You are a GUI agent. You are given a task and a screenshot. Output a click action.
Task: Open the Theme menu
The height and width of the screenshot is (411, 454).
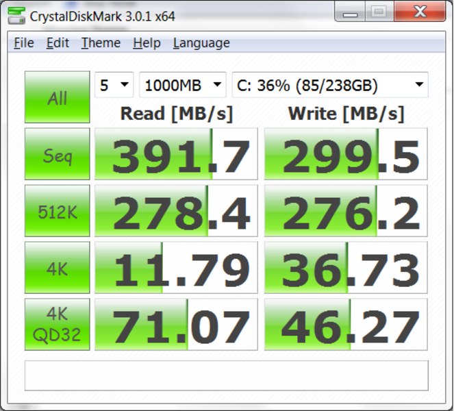tap(101, 43)
